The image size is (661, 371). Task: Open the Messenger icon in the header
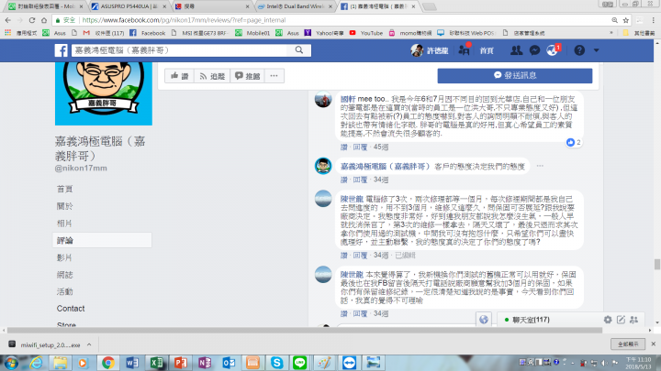pos(534,50)
